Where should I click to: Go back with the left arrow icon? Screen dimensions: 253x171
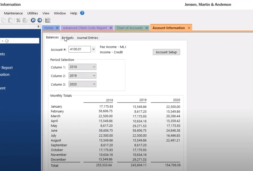(x=33, y=20)
